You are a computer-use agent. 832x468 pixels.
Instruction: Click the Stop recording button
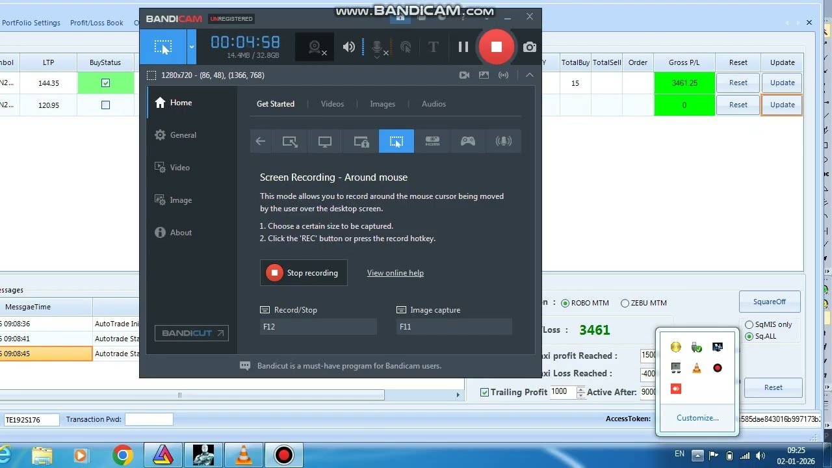click(x=304, y=272)
